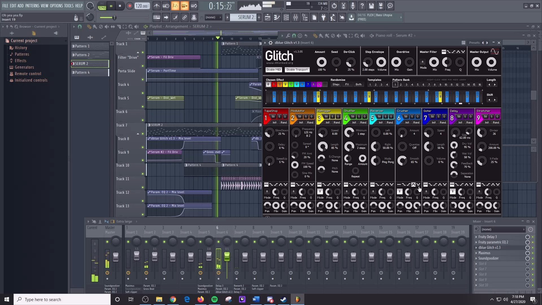Click the Randomise FX button
Screen dimensions: 542x305
click(x=347, y=84)
